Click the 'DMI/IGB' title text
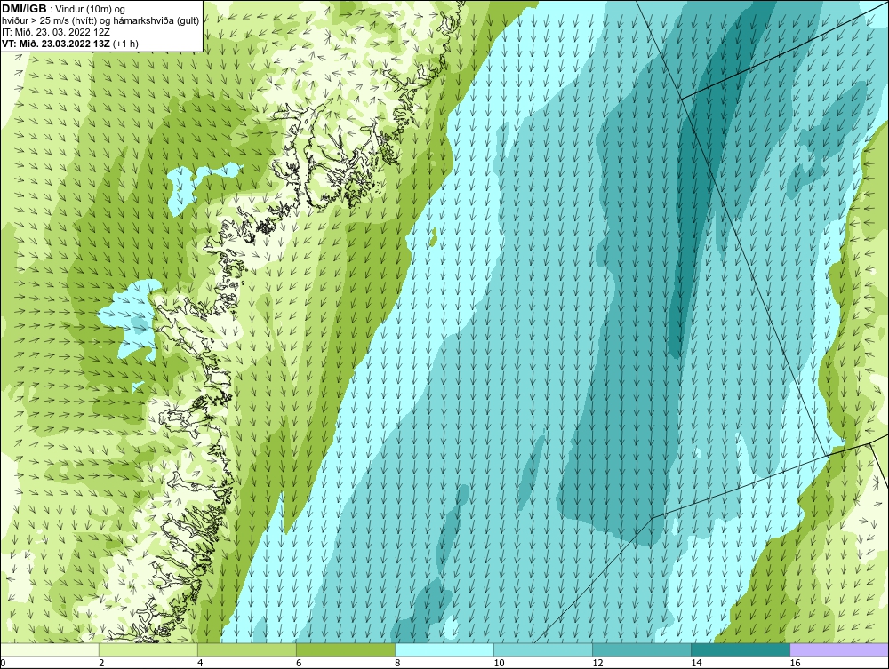 [24, 9]
